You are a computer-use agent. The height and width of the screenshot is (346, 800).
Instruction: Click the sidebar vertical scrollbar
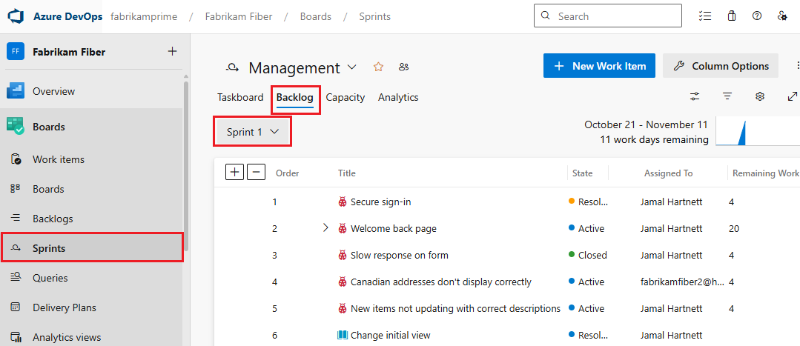tap(186, 166)
